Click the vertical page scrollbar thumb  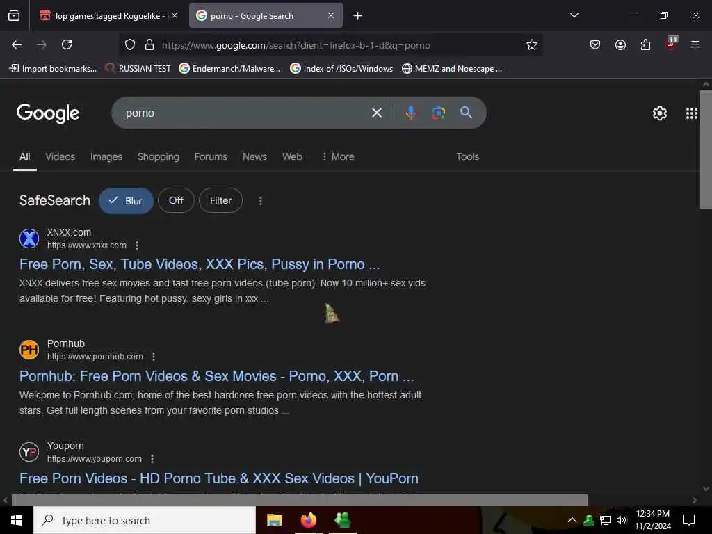pos(706,149)
